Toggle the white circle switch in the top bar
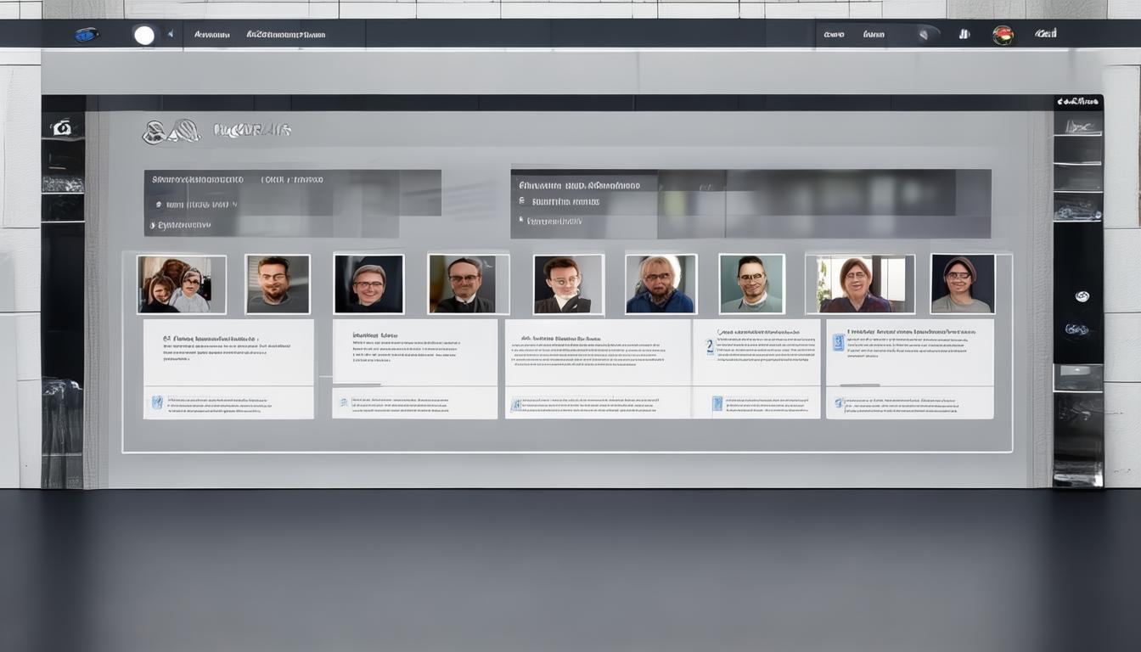 coord(144,35)
